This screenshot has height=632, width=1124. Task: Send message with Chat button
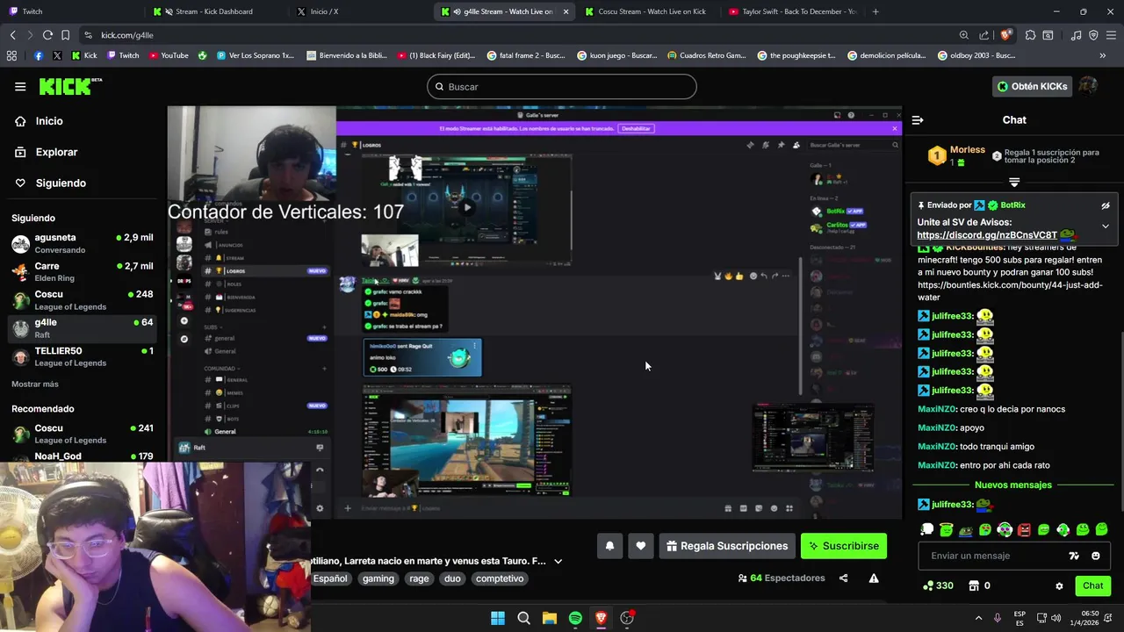1092,585
